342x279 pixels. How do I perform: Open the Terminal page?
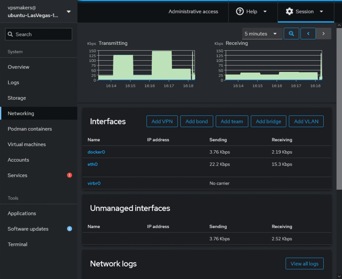pyautogui.click(x=39, y=245)
